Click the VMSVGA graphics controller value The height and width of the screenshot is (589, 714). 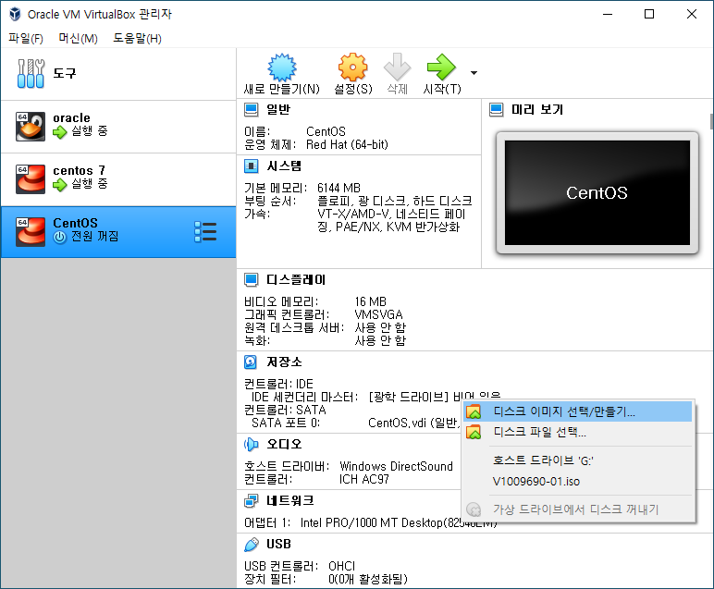[378, 314]
